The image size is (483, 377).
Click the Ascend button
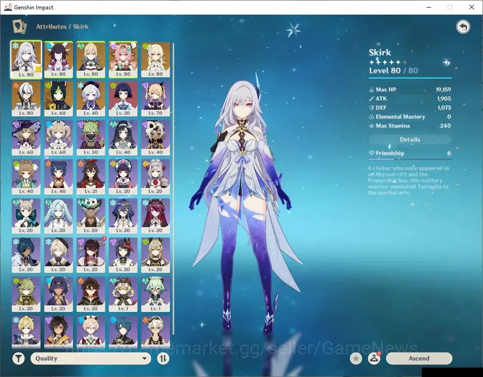click(419, 359)
